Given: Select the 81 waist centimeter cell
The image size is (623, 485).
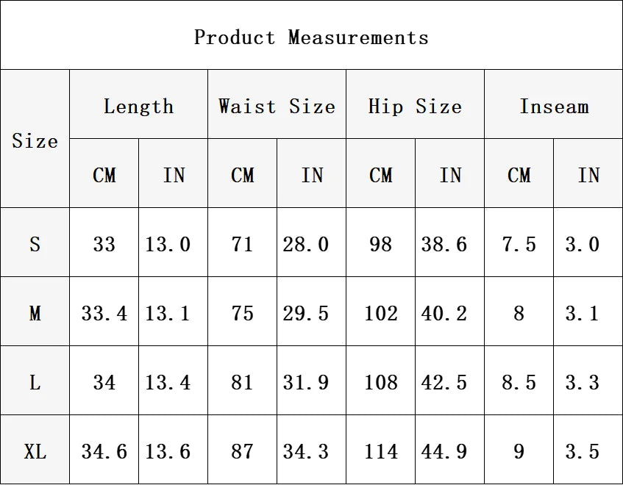Looking at the screenshot, I should [242, 382].
